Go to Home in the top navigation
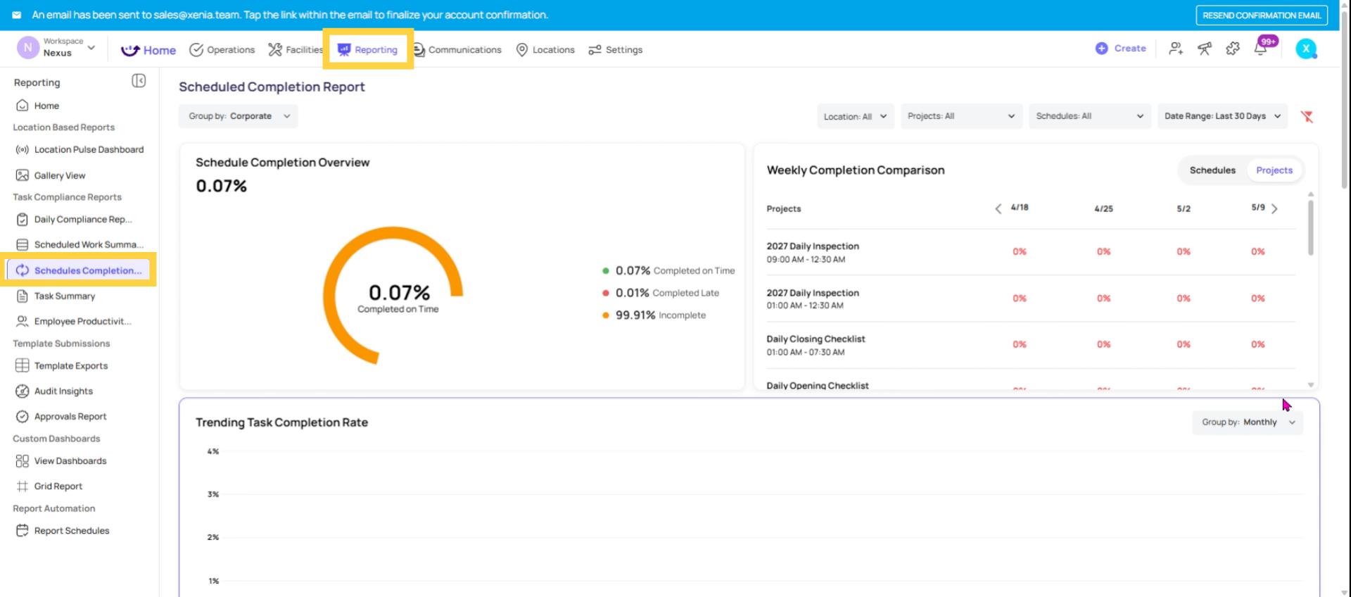1351x597 pixels. click(148, 50)
